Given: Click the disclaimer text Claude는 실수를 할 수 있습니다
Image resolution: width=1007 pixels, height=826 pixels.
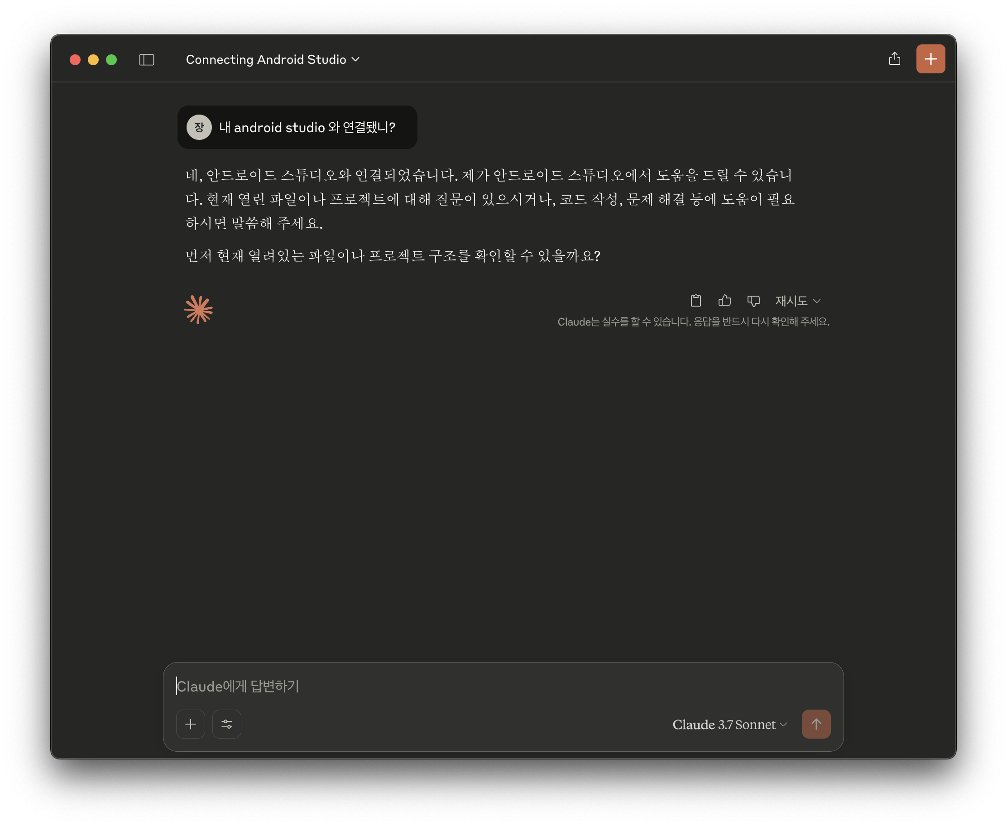Looking at the screenshot, I should coord(693,322).
